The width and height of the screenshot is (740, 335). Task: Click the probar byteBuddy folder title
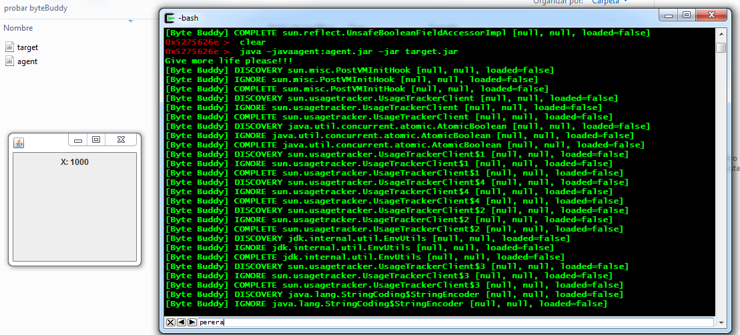pos(35,8)
